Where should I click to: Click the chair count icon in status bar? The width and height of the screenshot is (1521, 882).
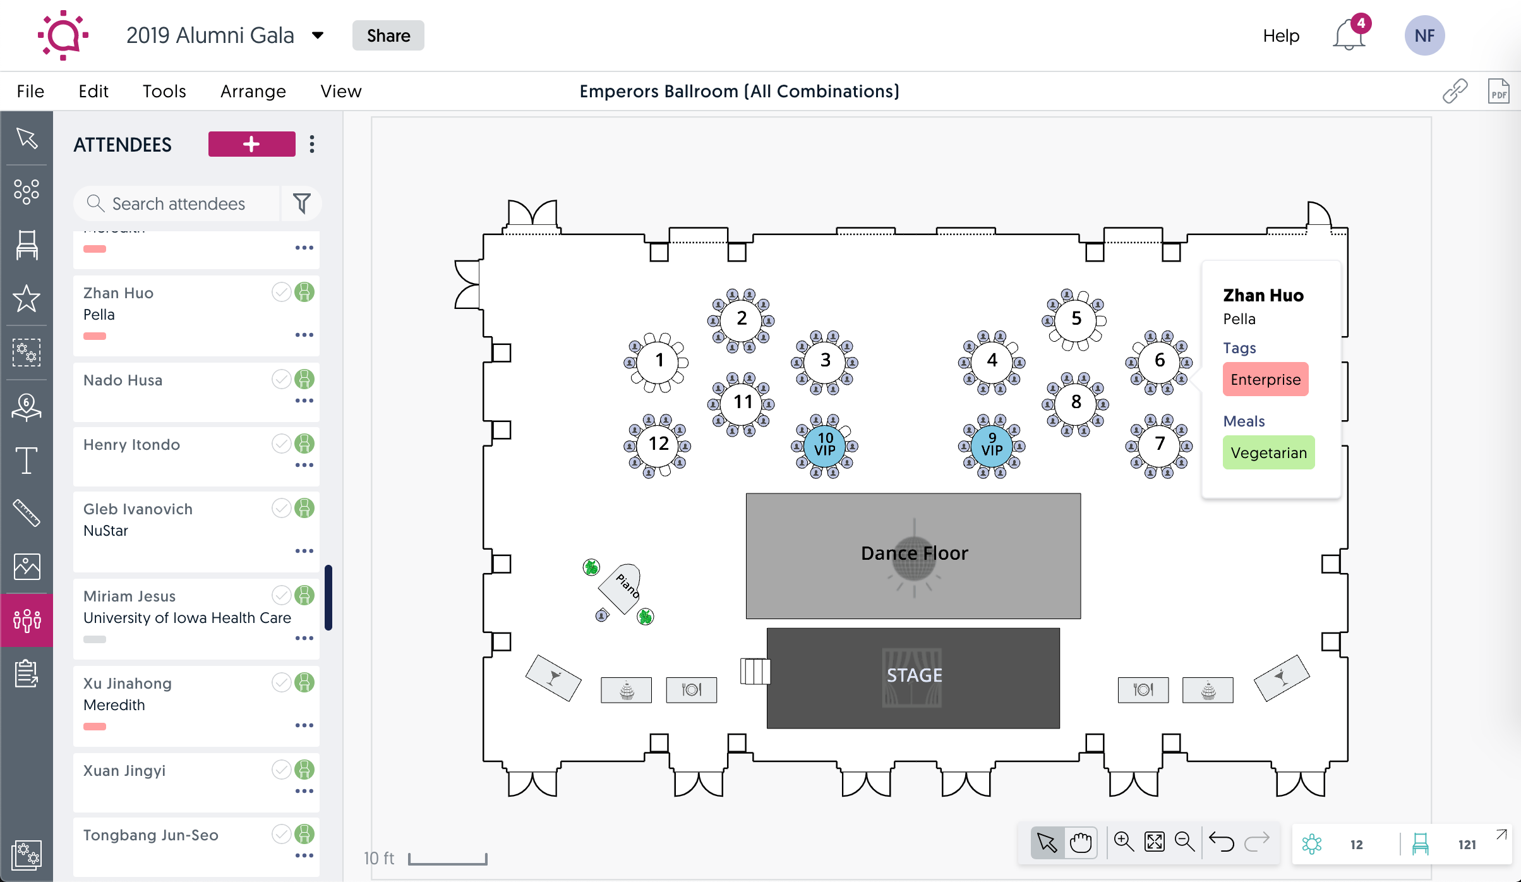tap(1421, 844)
